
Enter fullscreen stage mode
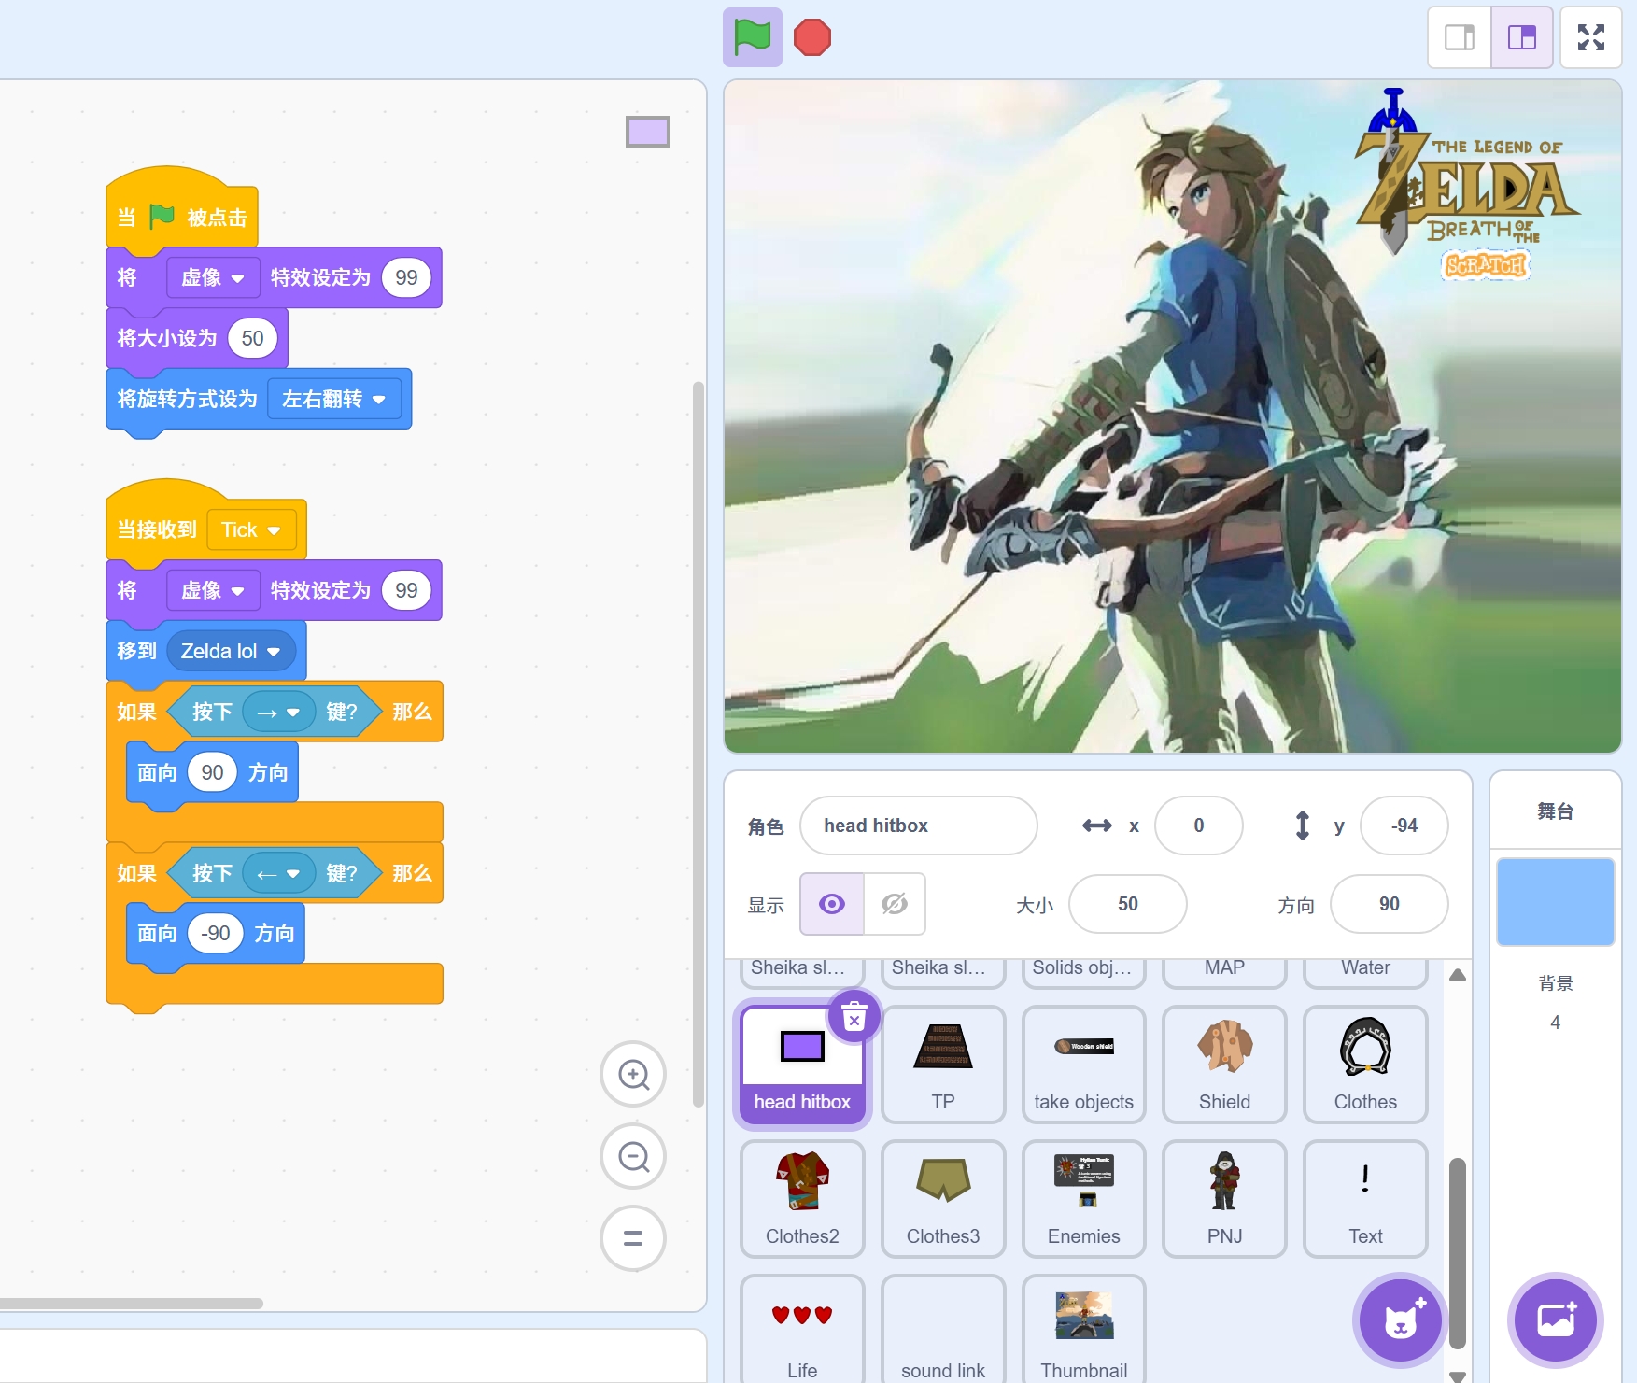[x=1590, y=37]
